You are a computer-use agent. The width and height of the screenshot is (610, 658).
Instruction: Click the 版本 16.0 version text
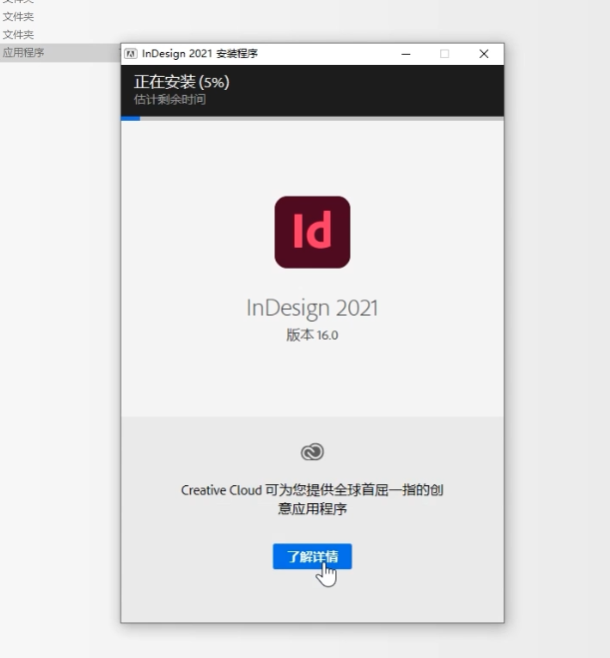pyautogui.click(x=312, y=334)
